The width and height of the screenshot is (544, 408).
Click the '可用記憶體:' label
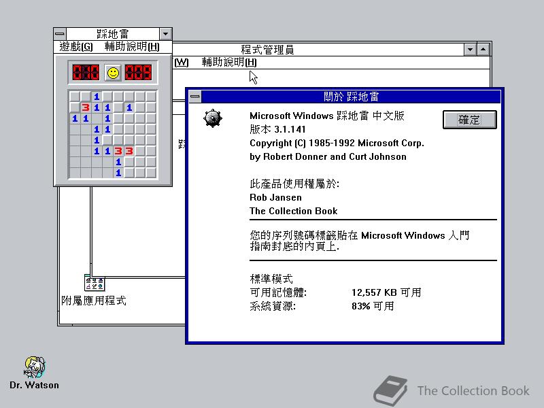(278, 292)
